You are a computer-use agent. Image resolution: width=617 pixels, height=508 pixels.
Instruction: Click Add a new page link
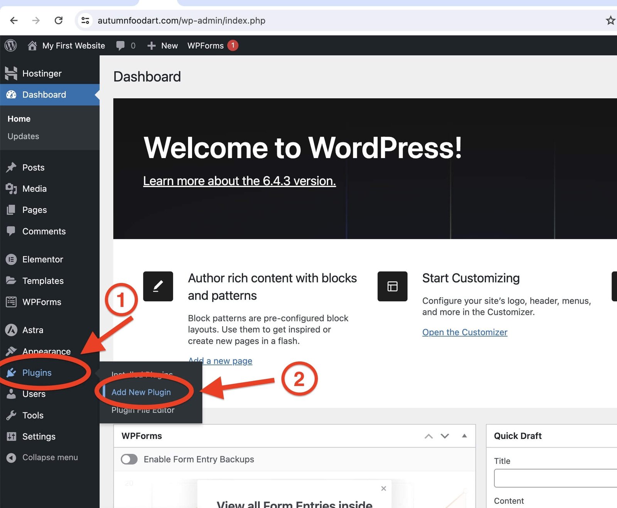pos(220,361)
